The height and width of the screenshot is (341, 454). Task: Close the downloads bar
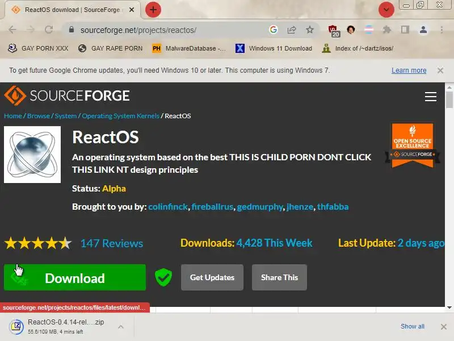[444, 327]
